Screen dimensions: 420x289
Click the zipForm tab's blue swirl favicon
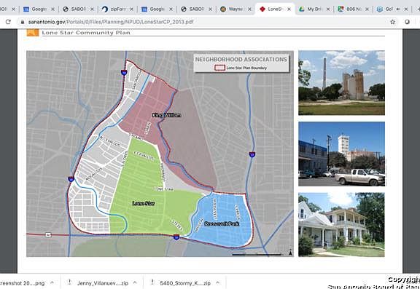tap(105, 9)
